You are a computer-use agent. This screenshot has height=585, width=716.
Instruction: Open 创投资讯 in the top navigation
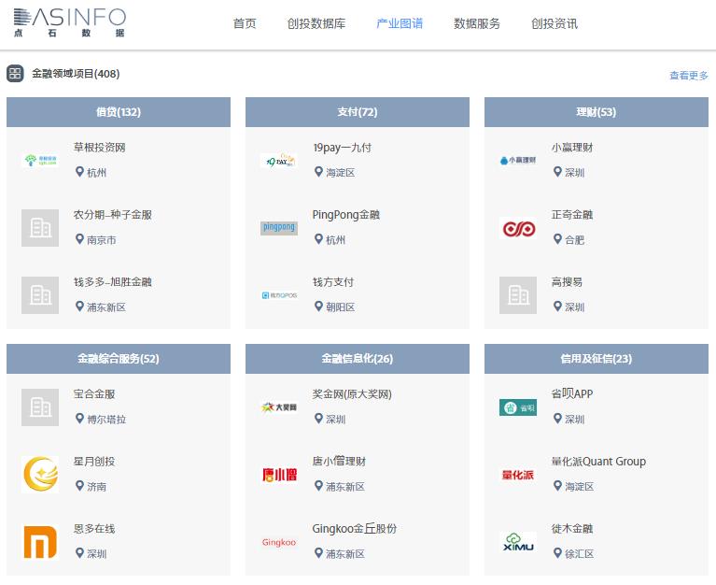(x=555, y=23)
